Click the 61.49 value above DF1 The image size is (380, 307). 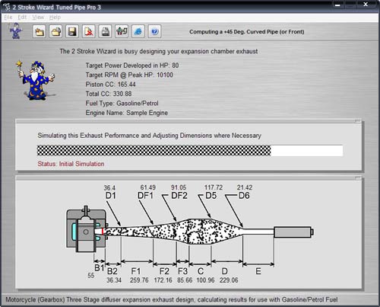148,187
